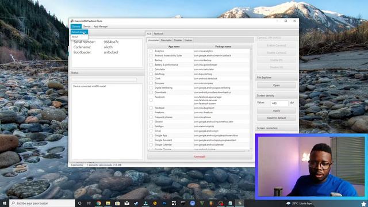Collapse the File Explorer pane header

(x=277, y=78)
